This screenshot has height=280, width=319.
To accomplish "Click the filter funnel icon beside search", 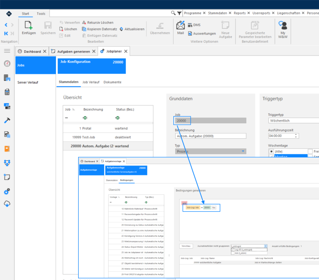I will click(x=179, y=13).
